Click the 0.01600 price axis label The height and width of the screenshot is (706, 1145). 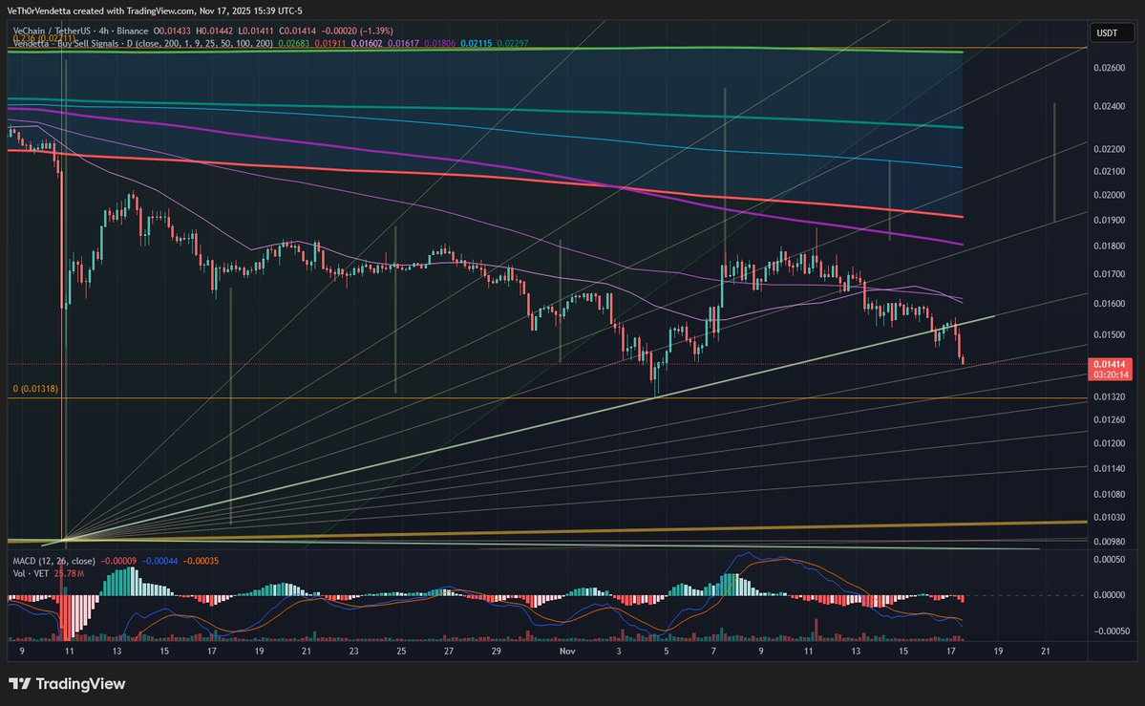pyautogui.click(x=1109, y=304)
